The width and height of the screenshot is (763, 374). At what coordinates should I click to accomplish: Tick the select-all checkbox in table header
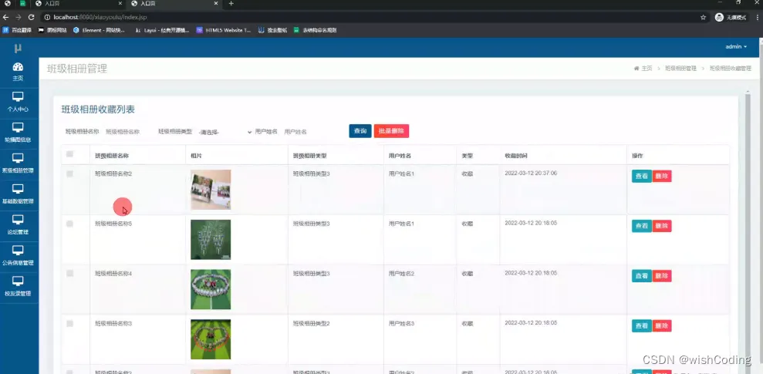[x=69, y=154]
